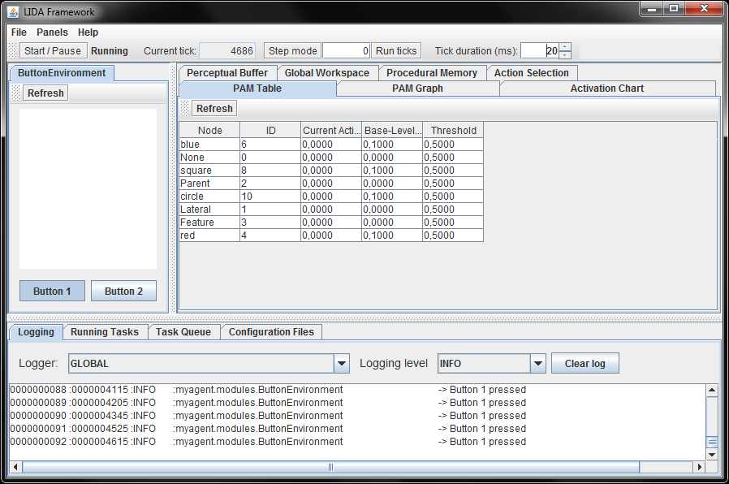Switch to the PAM Graph tab
Viewport: 729px width, 484px height.
[417, 89]
